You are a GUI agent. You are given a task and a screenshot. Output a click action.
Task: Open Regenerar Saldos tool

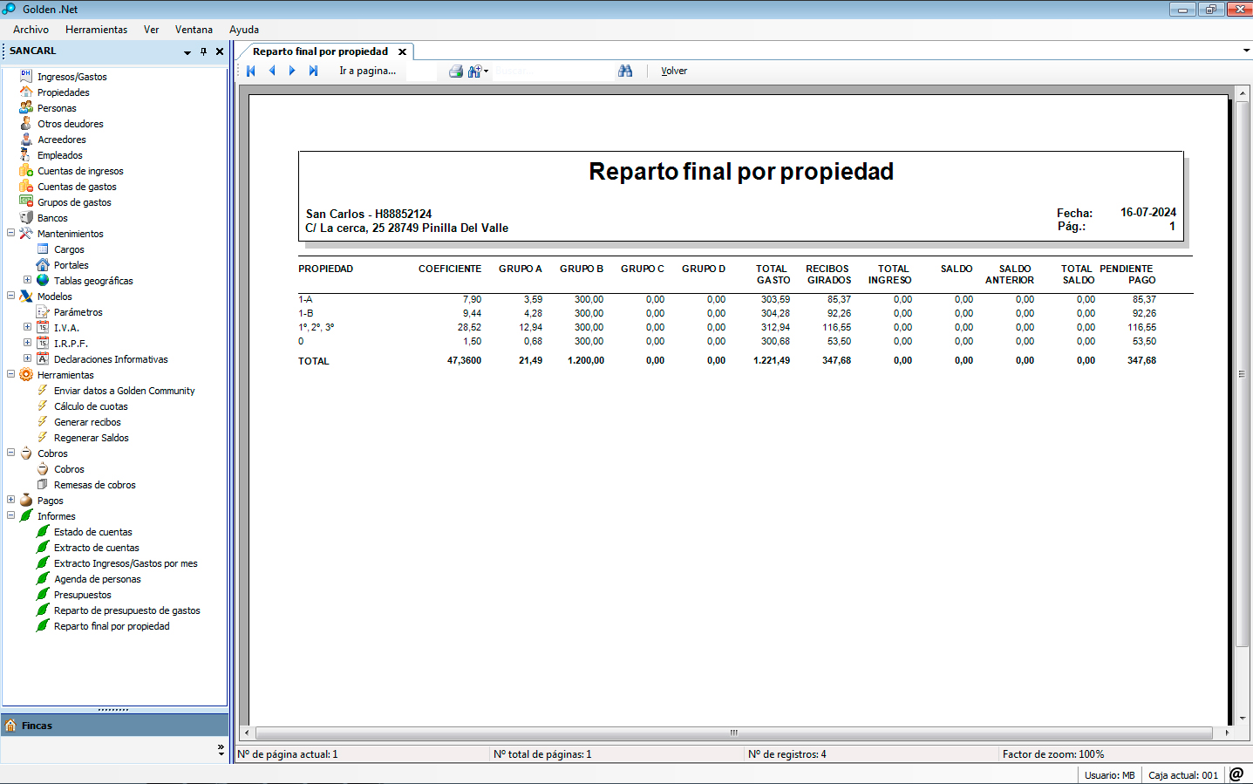91,438
